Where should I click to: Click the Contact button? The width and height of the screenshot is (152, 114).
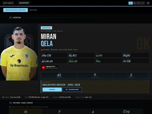click(52, 90)
